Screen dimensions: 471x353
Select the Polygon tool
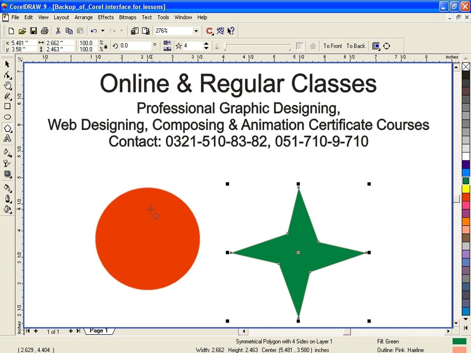pyautogui.click(x=7, y=128)
